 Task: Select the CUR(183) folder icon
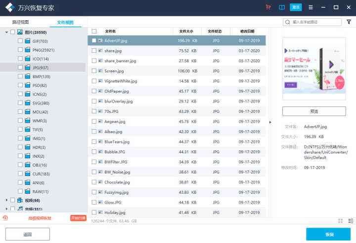[28, 174]
